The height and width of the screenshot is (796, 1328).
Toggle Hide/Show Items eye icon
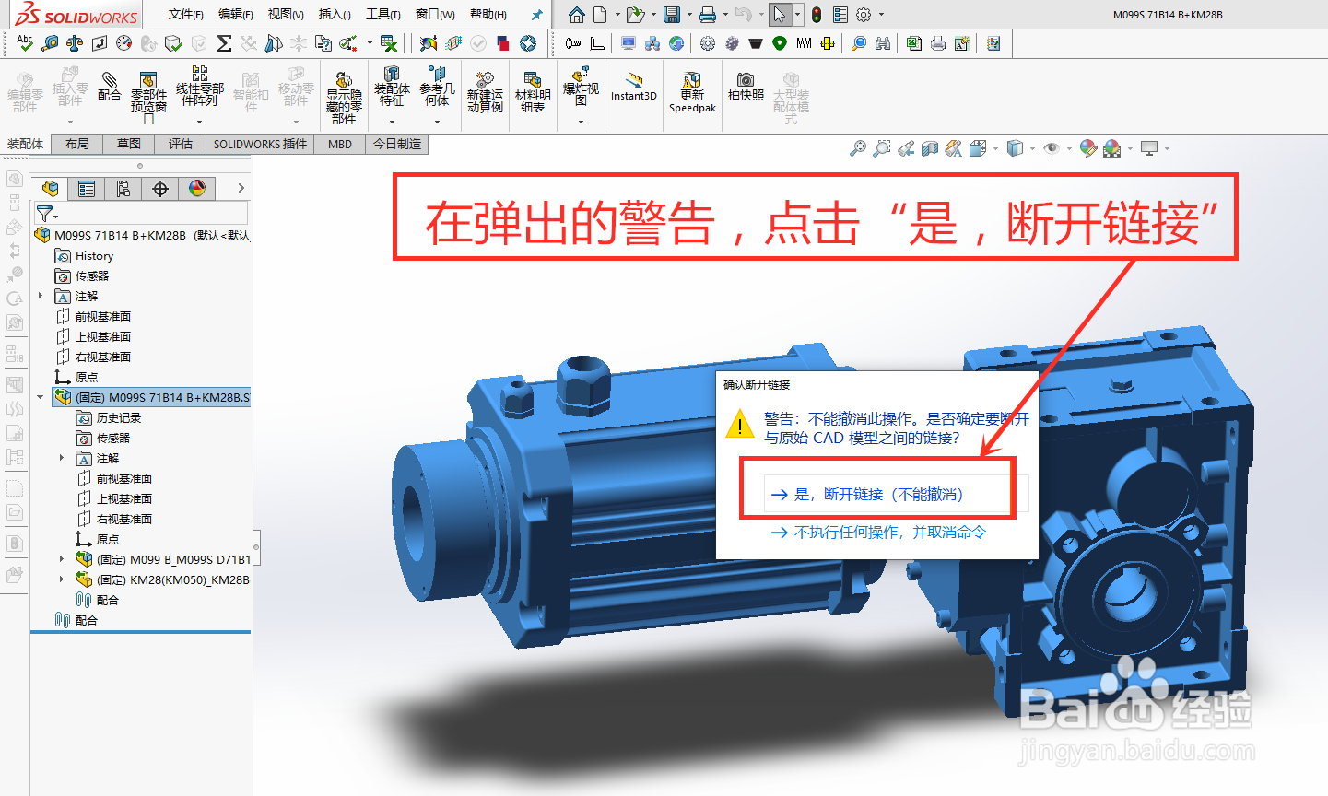(x=1052, y=146)
